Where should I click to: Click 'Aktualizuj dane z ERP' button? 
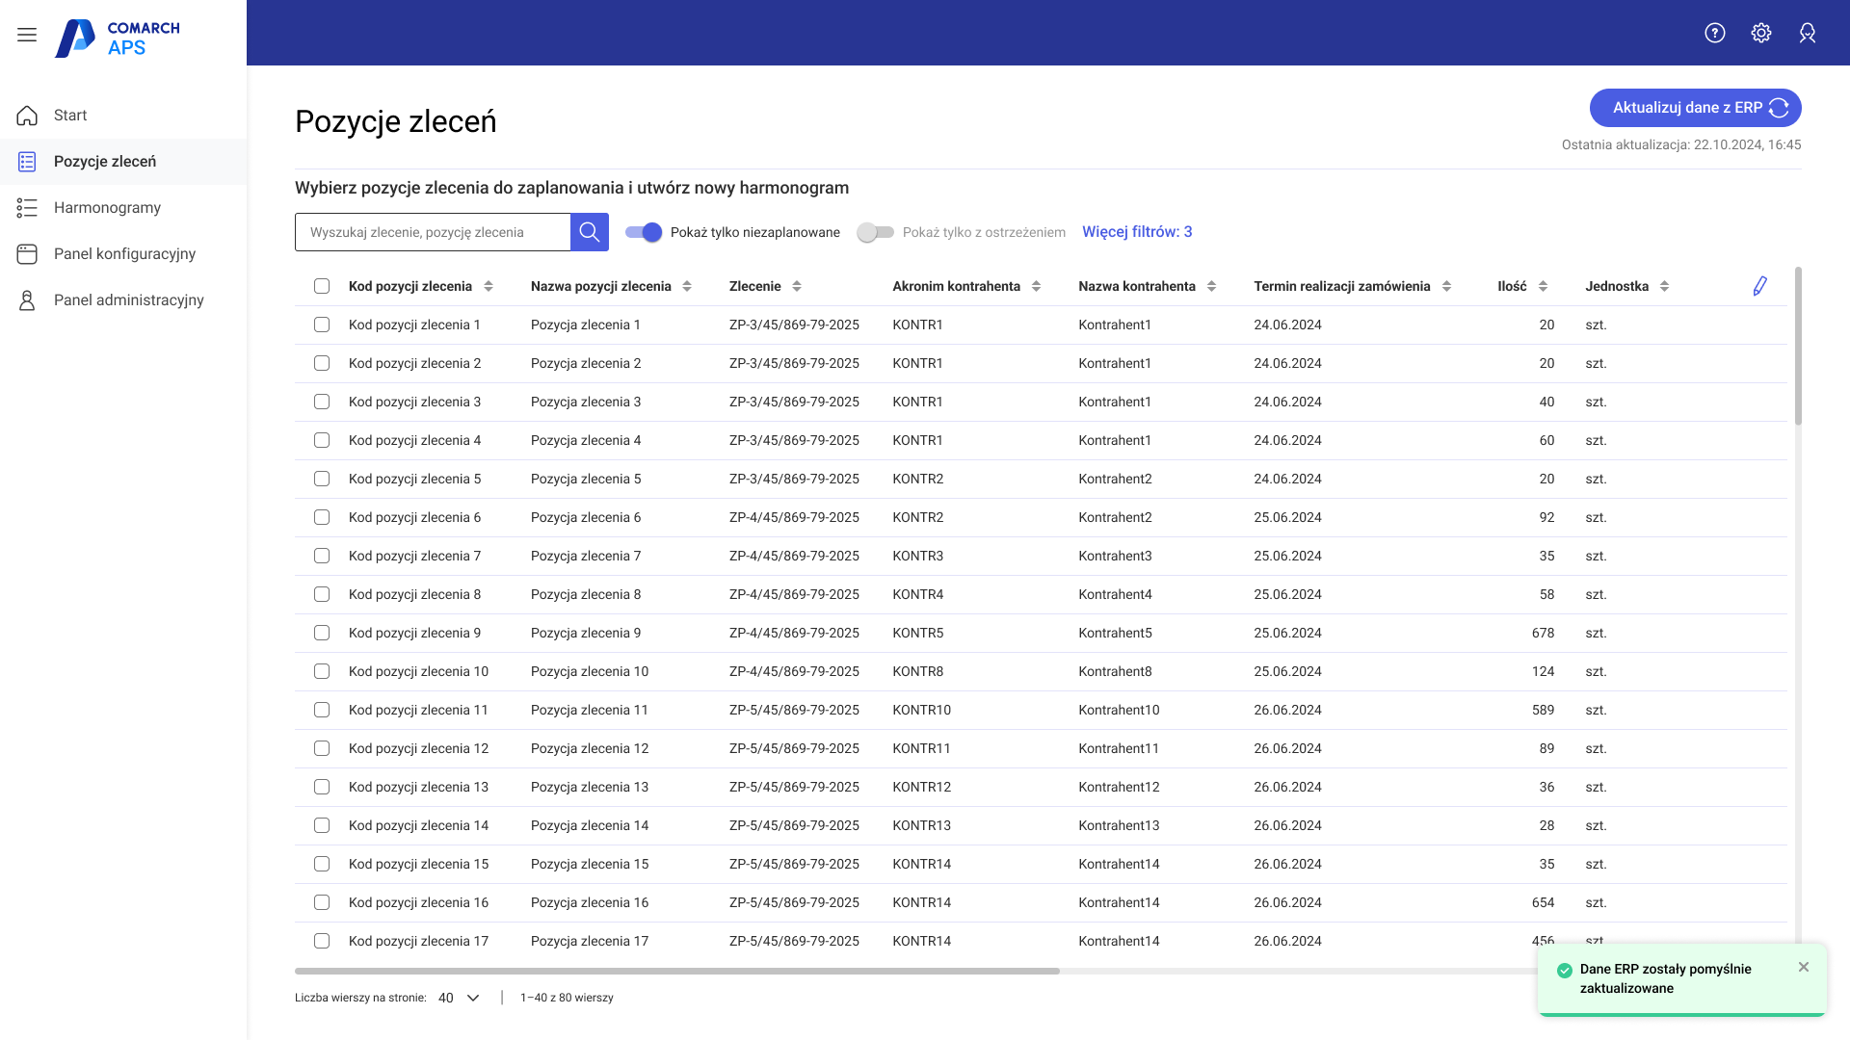coord(1694,108)
